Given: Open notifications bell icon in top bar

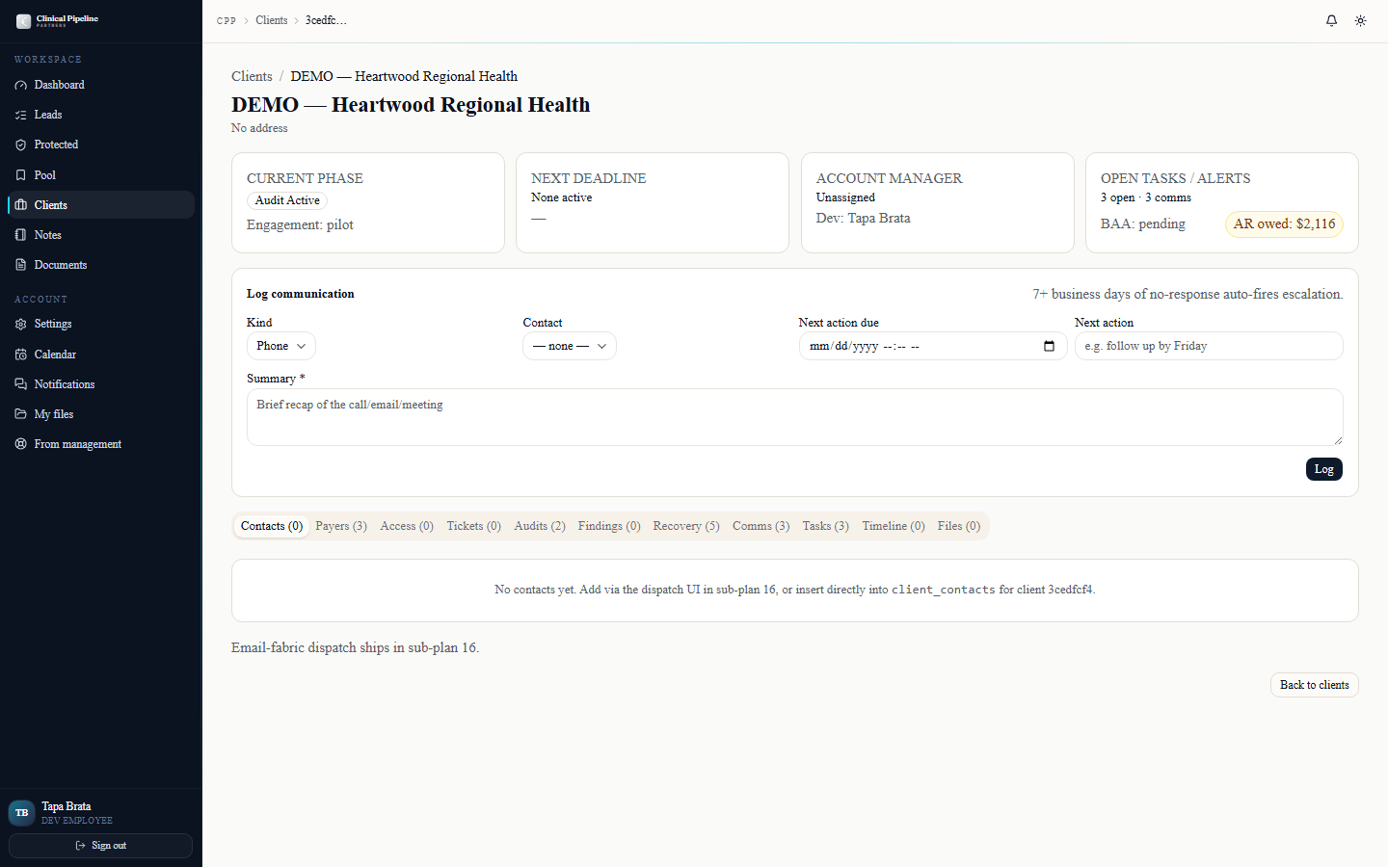Looking at the screenshot, I should point(1331,20).
